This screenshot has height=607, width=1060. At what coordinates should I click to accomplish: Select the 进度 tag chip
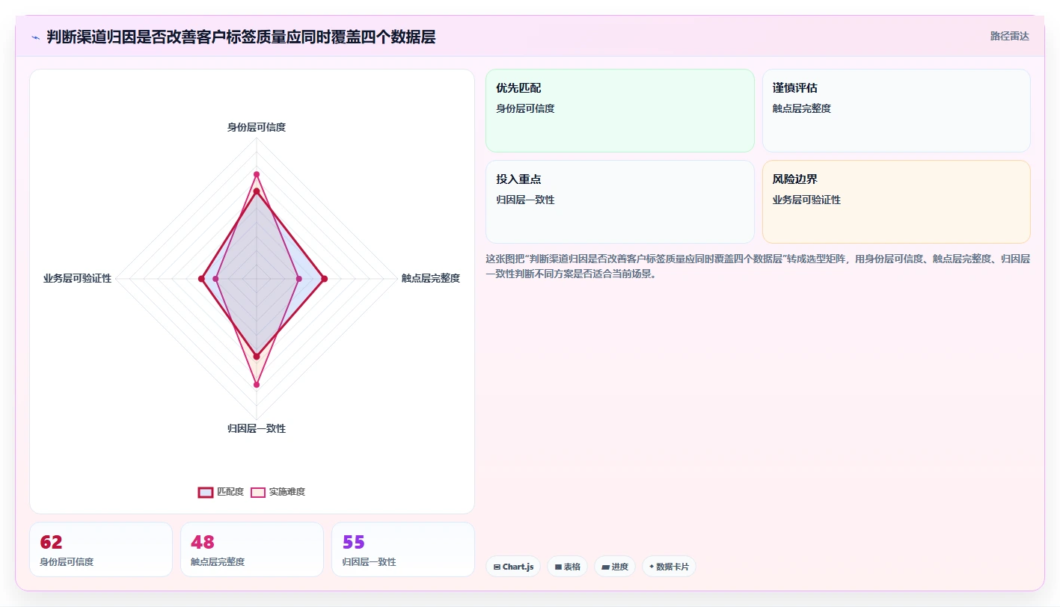point(615,567)
